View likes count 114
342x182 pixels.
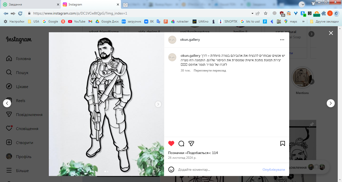193,153
